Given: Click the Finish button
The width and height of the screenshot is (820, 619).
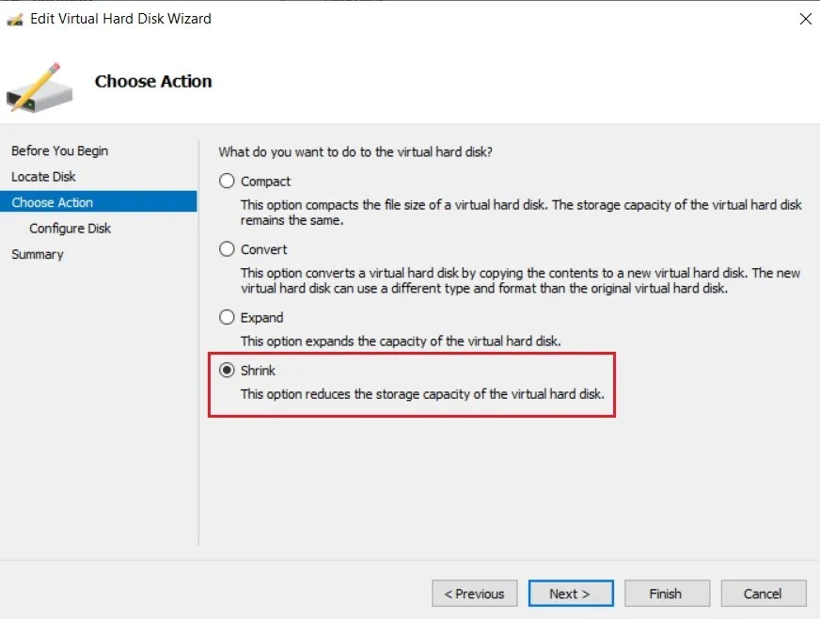Looking at the screenshot, I should [665, 594].
